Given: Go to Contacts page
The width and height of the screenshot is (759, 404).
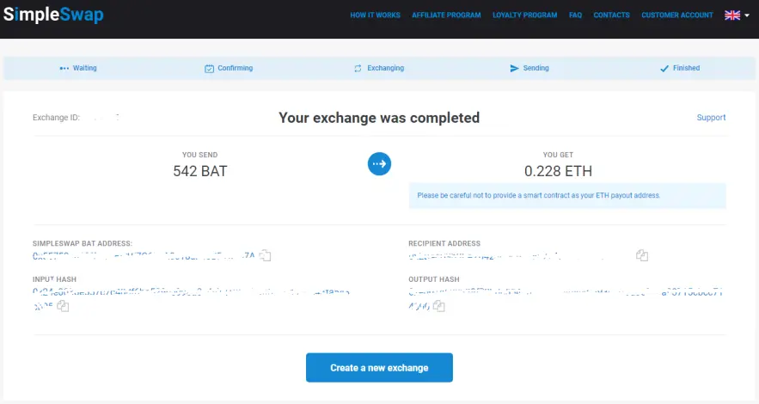Looking at the screenshot, I should (x=611, y=15).
